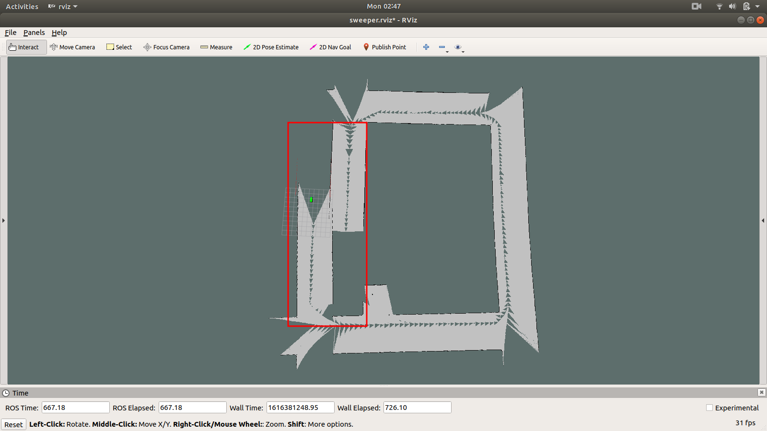Expand the hidden right side panel
The width and height of the screenshot is (767, 431).
(763, 220)
